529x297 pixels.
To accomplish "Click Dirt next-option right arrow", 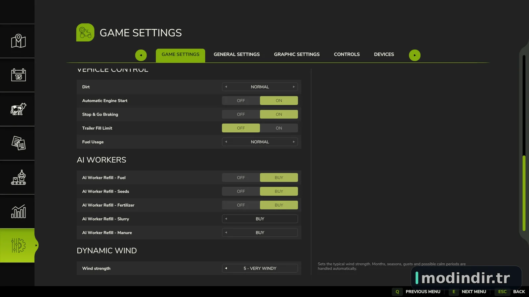I will [294, 87].
